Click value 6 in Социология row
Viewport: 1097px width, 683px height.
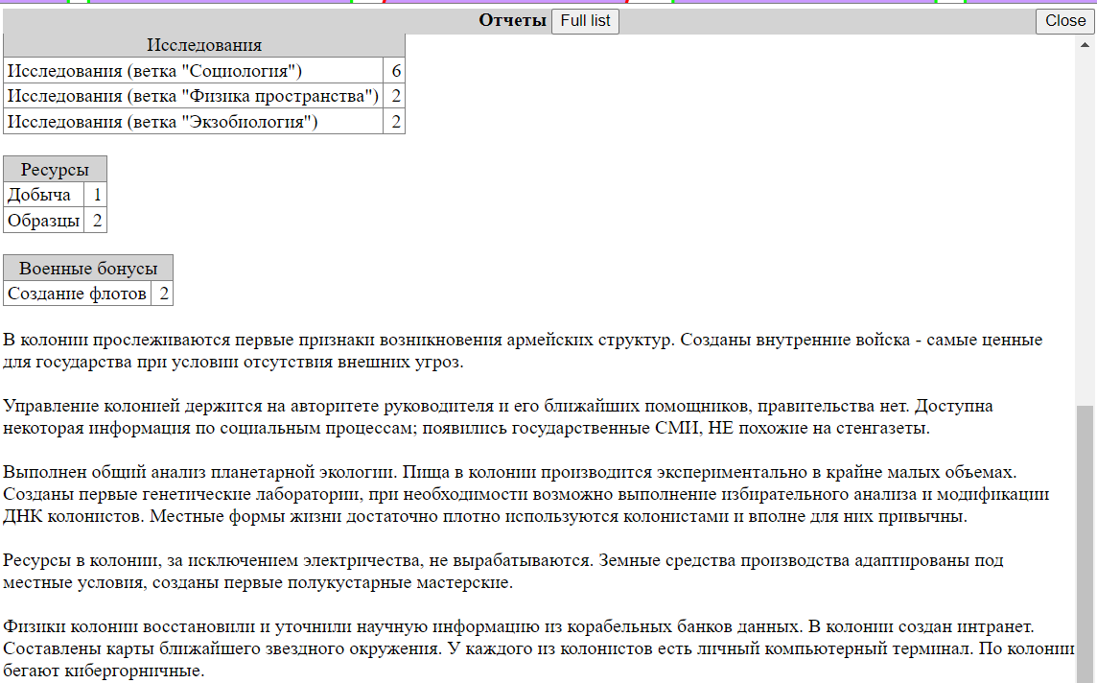[x=395, y=71]
